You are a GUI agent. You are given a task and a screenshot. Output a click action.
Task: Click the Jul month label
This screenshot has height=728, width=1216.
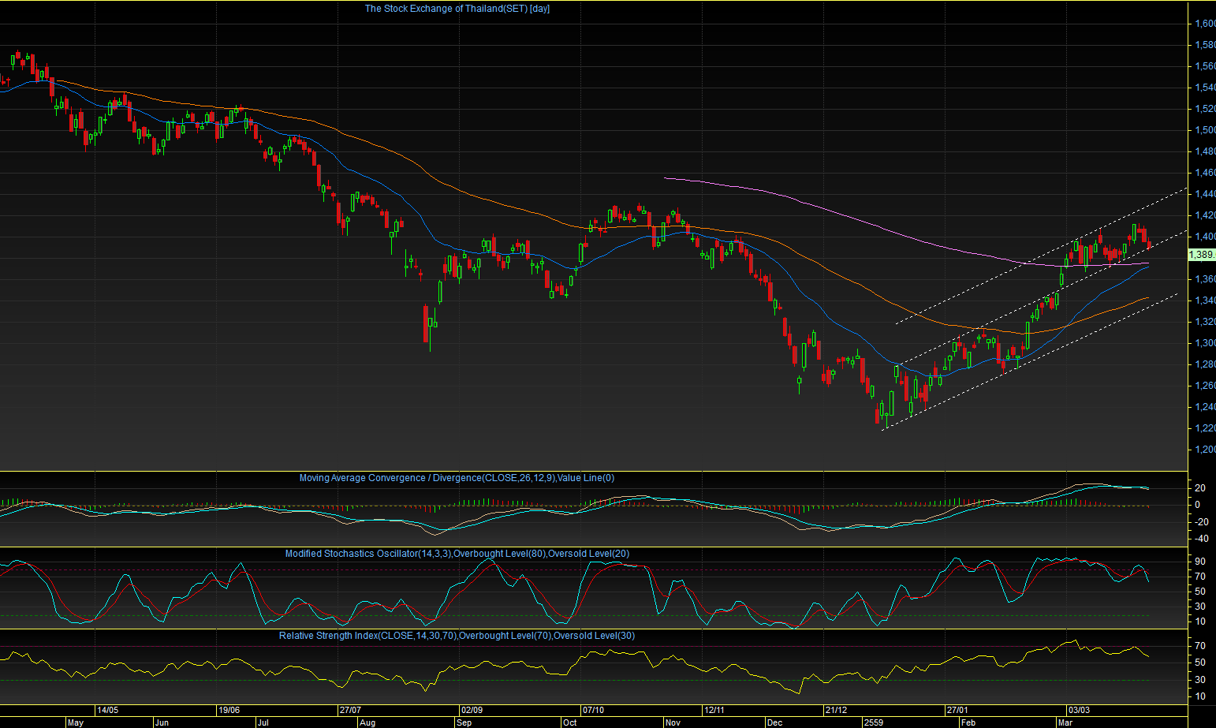(x=263, y=722)
